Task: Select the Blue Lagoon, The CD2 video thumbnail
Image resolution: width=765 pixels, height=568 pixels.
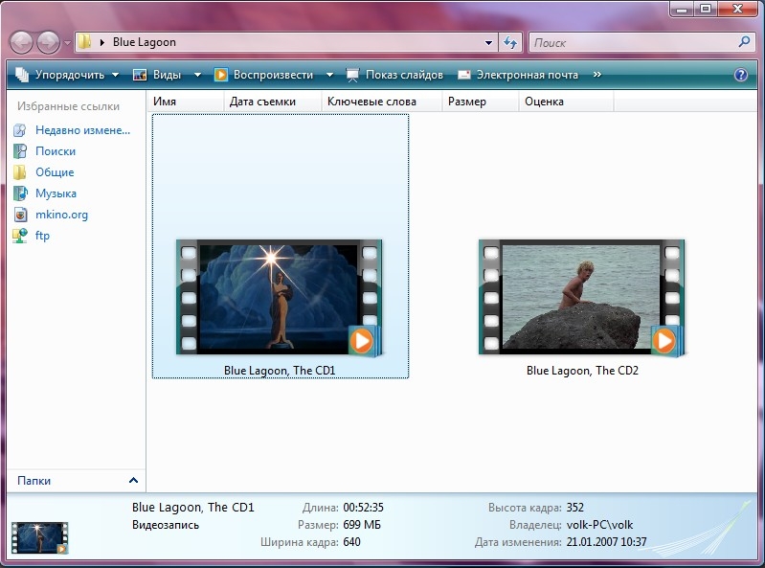Action: (581, 297)
